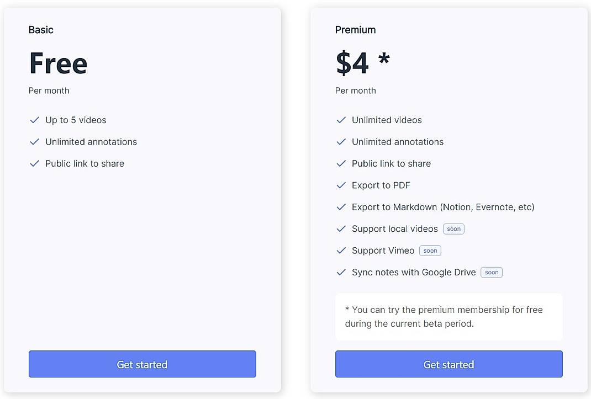Viewport: 591px width, 399px height.
Task: Click the soon badge beside Support Vimeo
Action: coord(430,251)
